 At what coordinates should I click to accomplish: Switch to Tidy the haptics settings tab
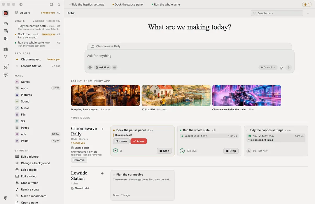(x=87, y=4)
